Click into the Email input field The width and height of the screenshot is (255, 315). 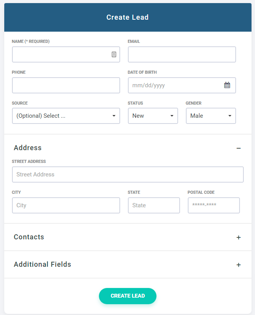click(x=182, y=54)
